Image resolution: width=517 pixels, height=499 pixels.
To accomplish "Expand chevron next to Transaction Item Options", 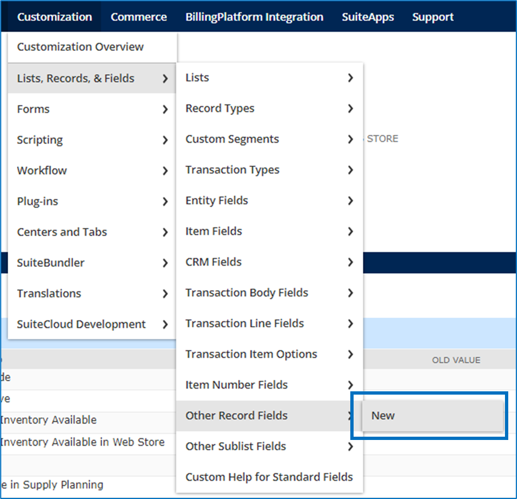I will click(x=350, y=354).
